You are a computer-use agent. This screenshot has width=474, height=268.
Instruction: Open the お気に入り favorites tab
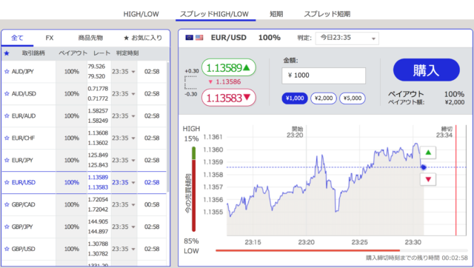pyautogui.click(x=143, y=38)
